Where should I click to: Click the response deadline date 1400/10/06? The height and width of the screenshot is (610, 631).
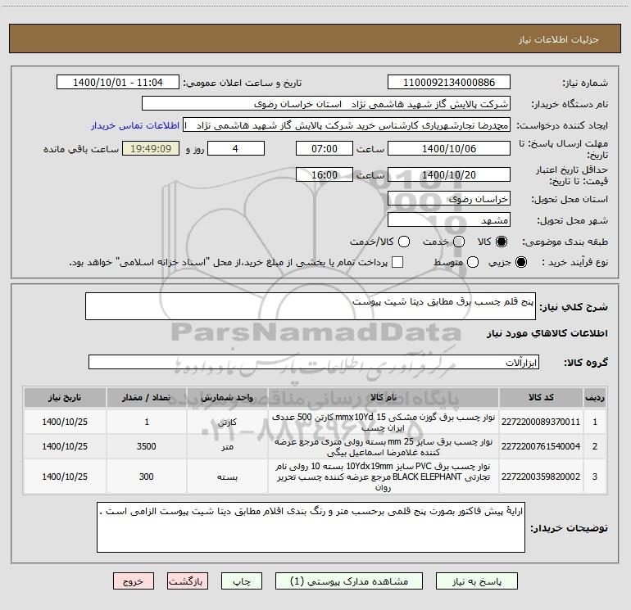coord(449,148)
